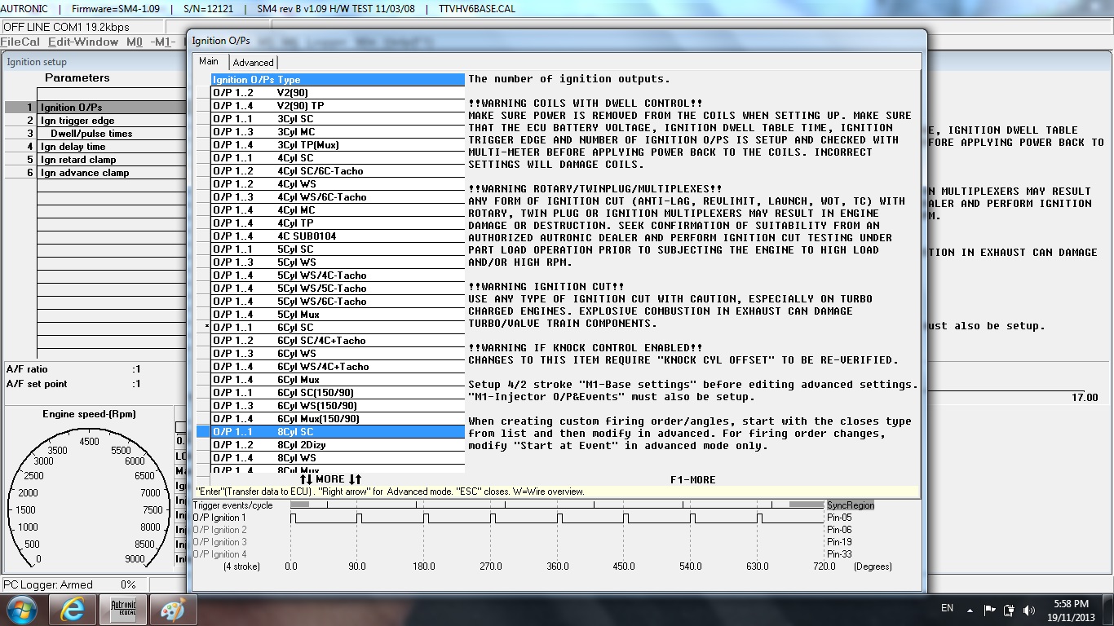Viewport: 1114px width, 626px height.
Task: Choose the 5Cyl WS ignition type
Action: coord(338,262)
